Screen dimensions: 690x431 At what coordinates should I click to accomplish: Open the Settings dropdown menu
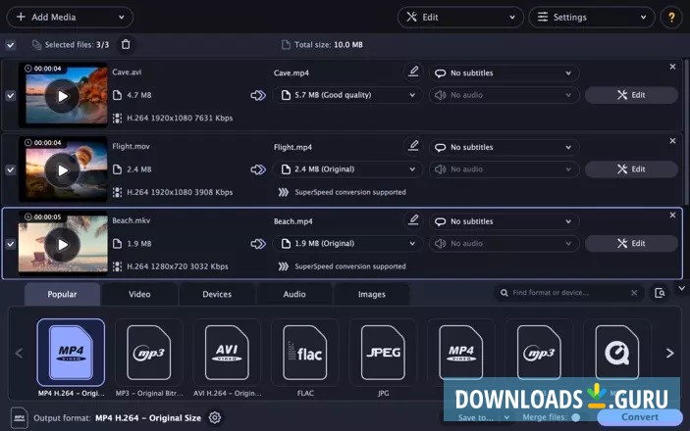(592, 17)
